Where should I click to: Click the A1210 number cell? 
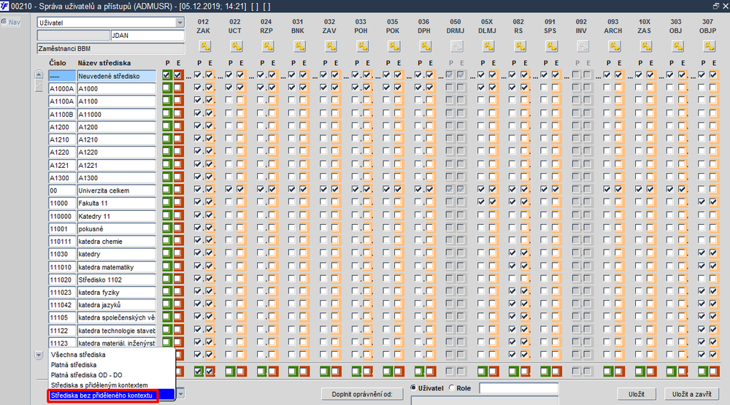click(62, 139)
